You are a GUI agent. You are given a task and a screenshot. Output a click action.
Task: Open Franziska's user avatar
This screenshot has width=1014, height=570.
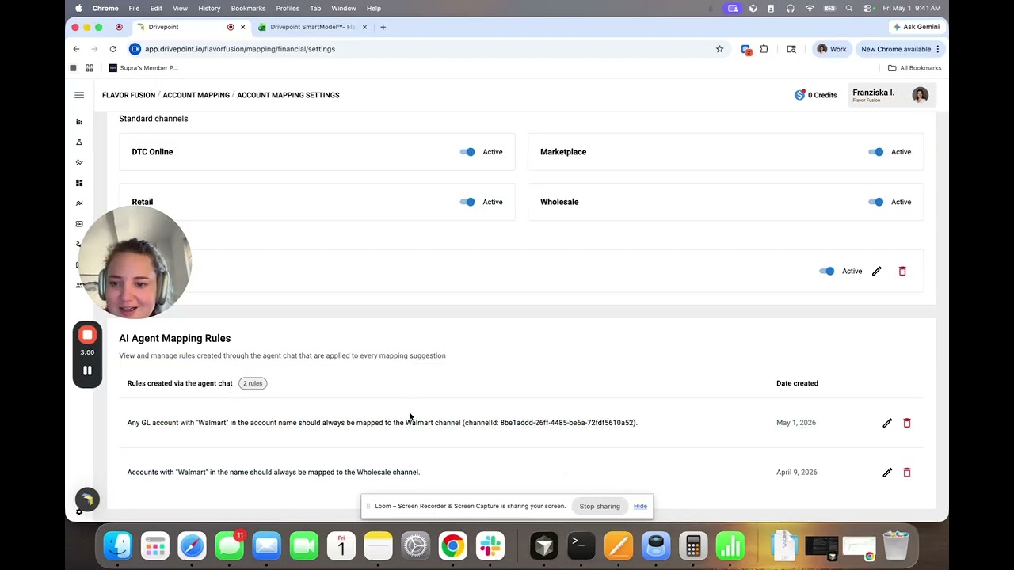(x=920, y=95)
